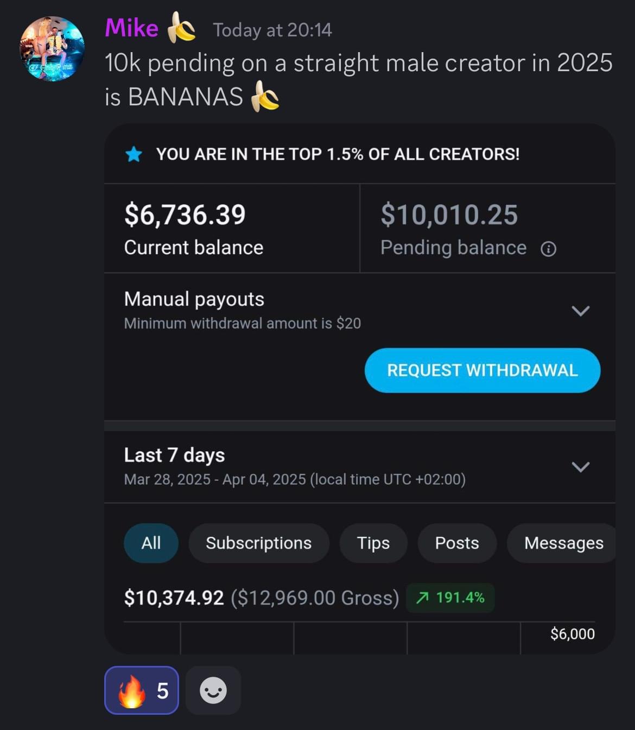View the Messages earnings tab
The height and width of the screenshot is (730, 635).
pos(563,543)
